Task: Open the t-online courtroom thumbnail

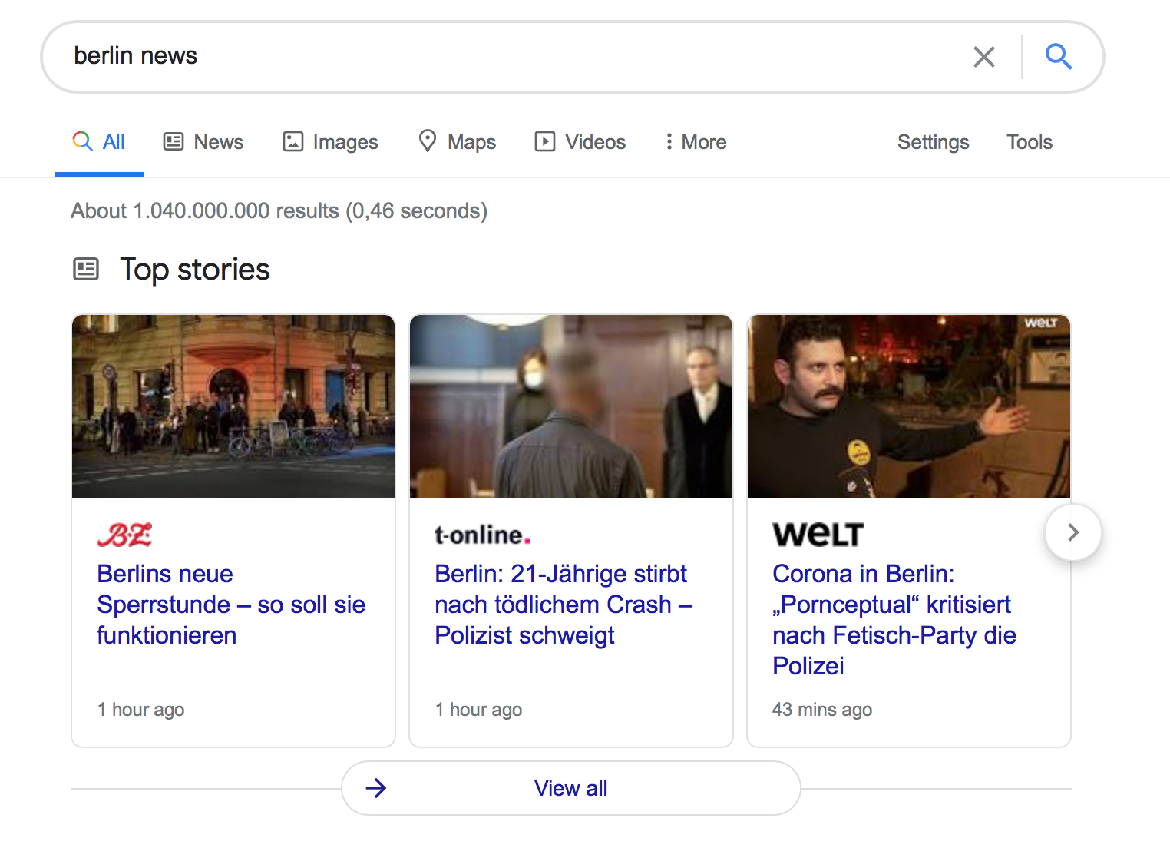Action: pyautogui.click(x=571, y=406)
